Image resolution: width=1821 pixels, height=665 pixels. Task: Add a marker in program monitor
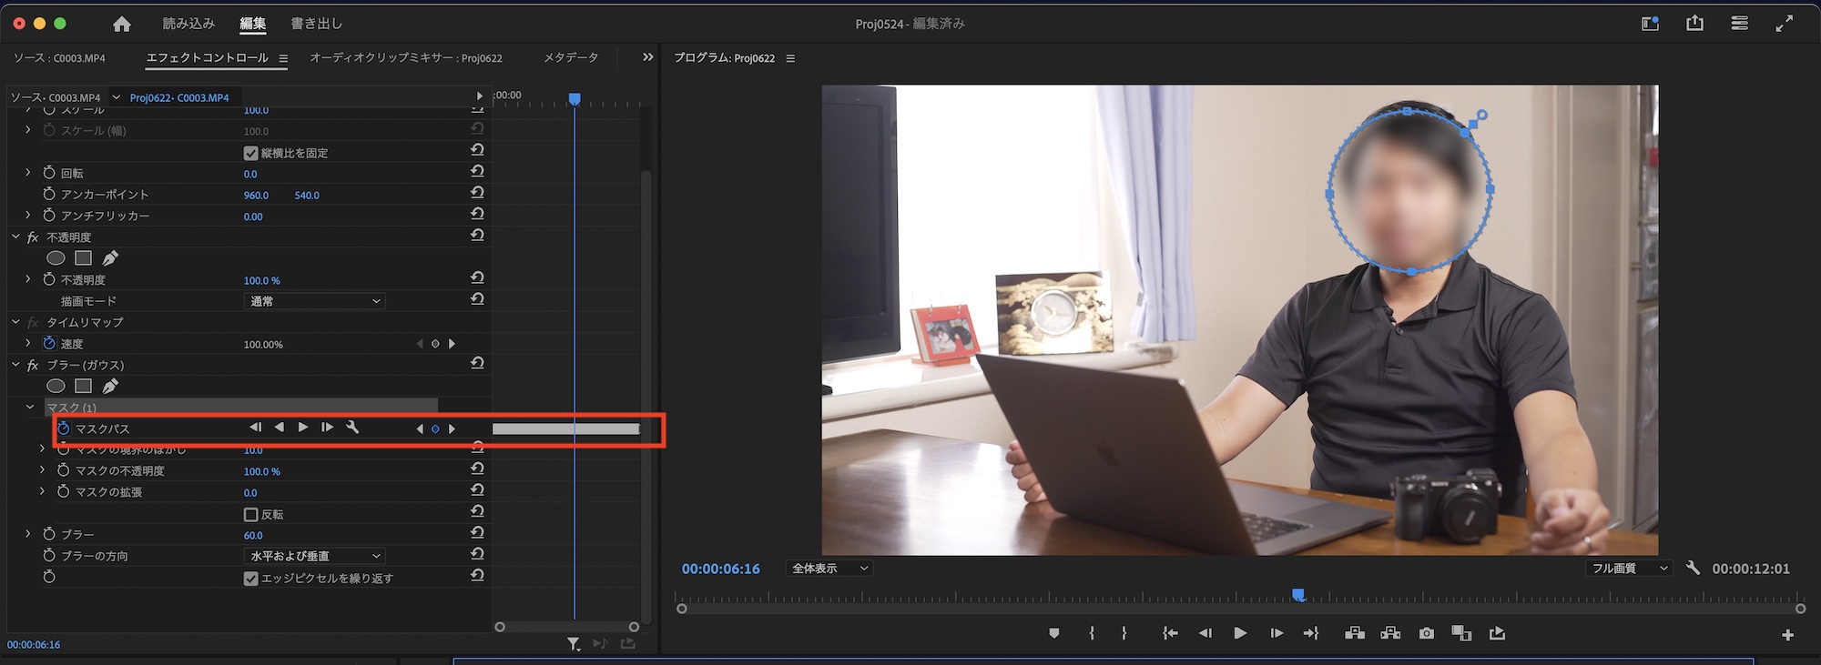pos(1053,633)
